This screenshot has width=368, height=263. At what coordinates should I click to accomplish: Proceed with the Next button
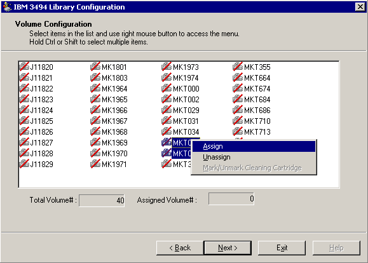click(228, 248)
